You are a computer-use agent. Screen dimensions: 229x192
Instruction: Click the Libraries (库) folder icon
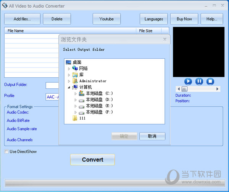pos(75,75)
